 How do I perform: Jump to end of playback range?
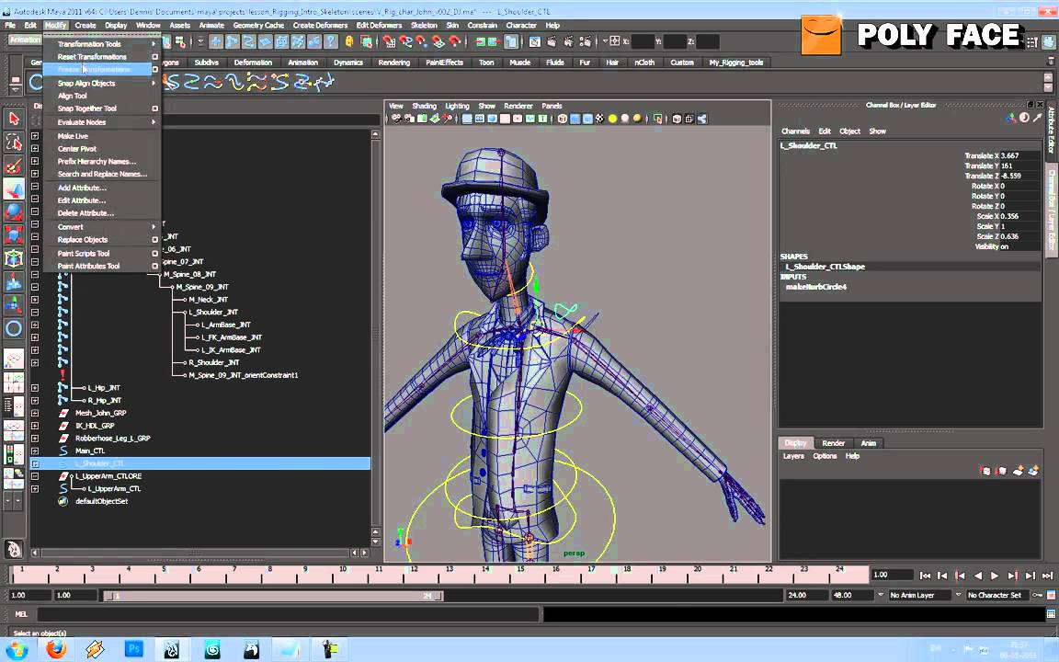click(1046, 576)
